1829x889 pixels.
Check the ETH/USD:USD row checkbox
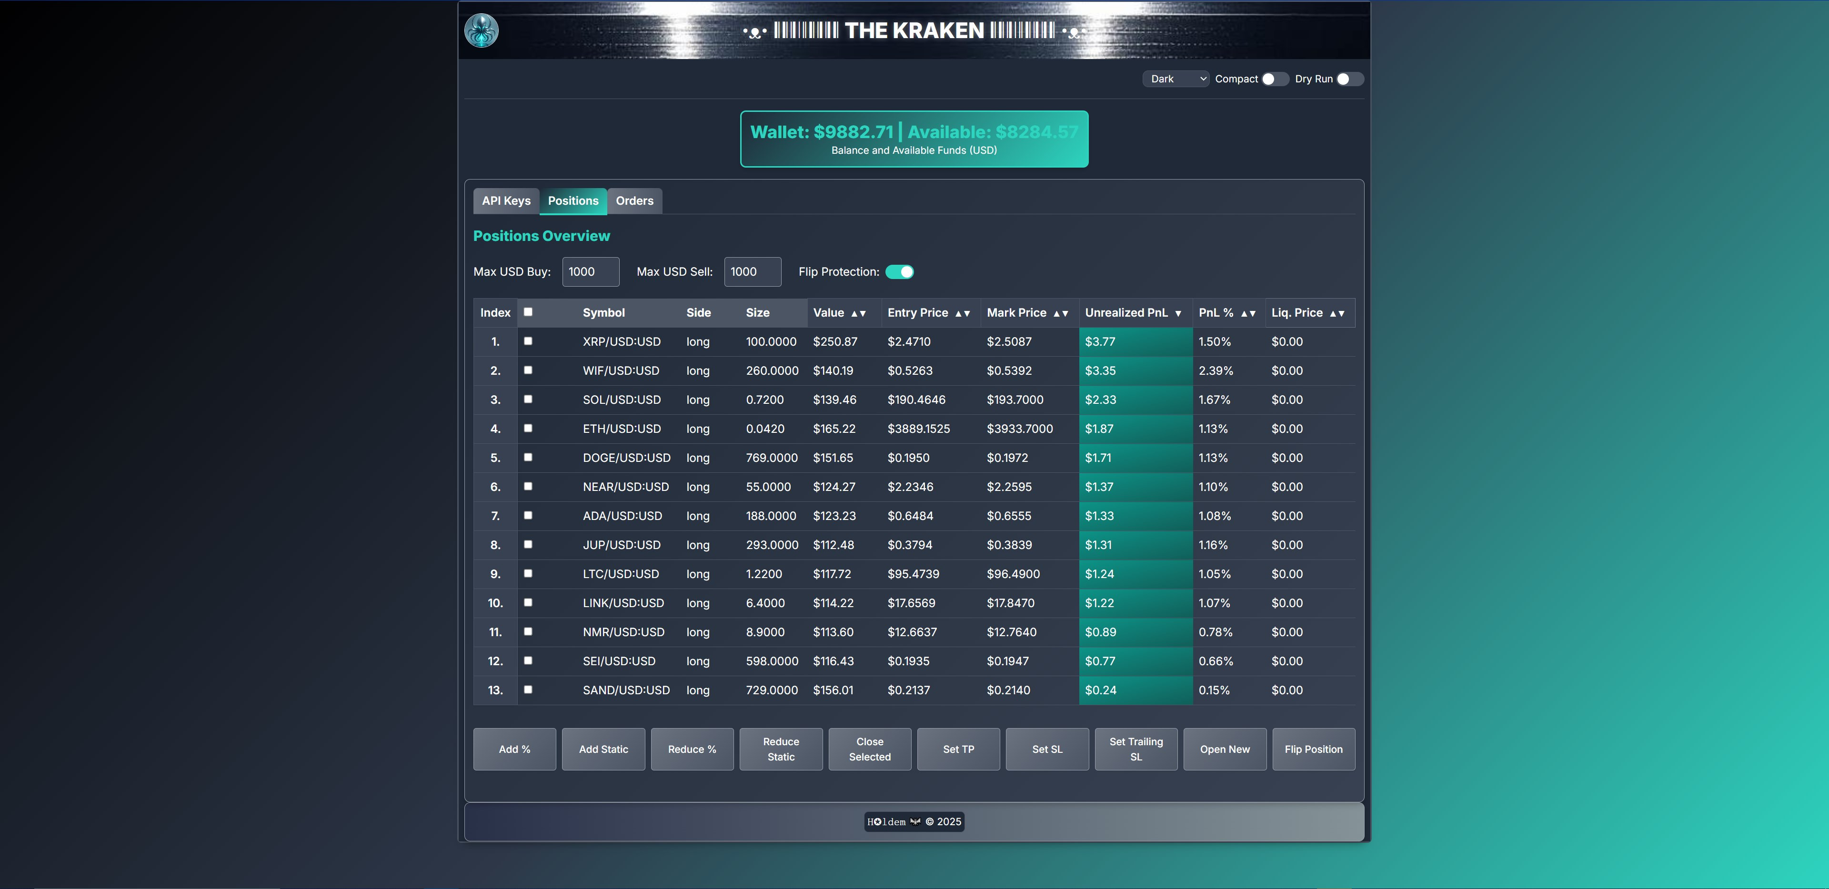528,428
